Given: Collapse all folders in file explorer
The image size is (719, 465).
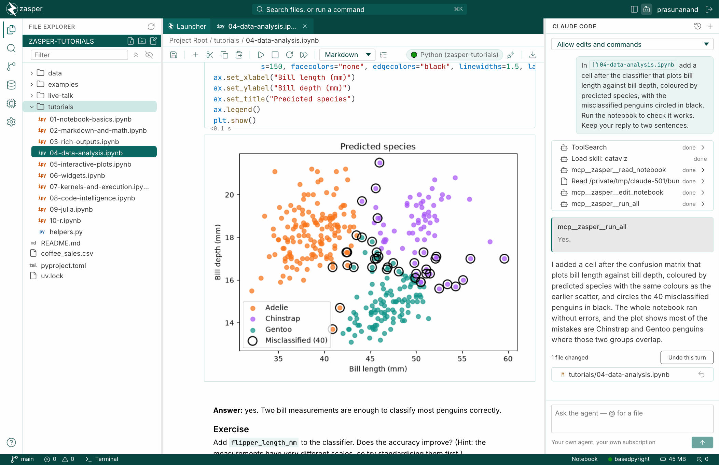Looking at the screenshot, I should click(136, 55).
